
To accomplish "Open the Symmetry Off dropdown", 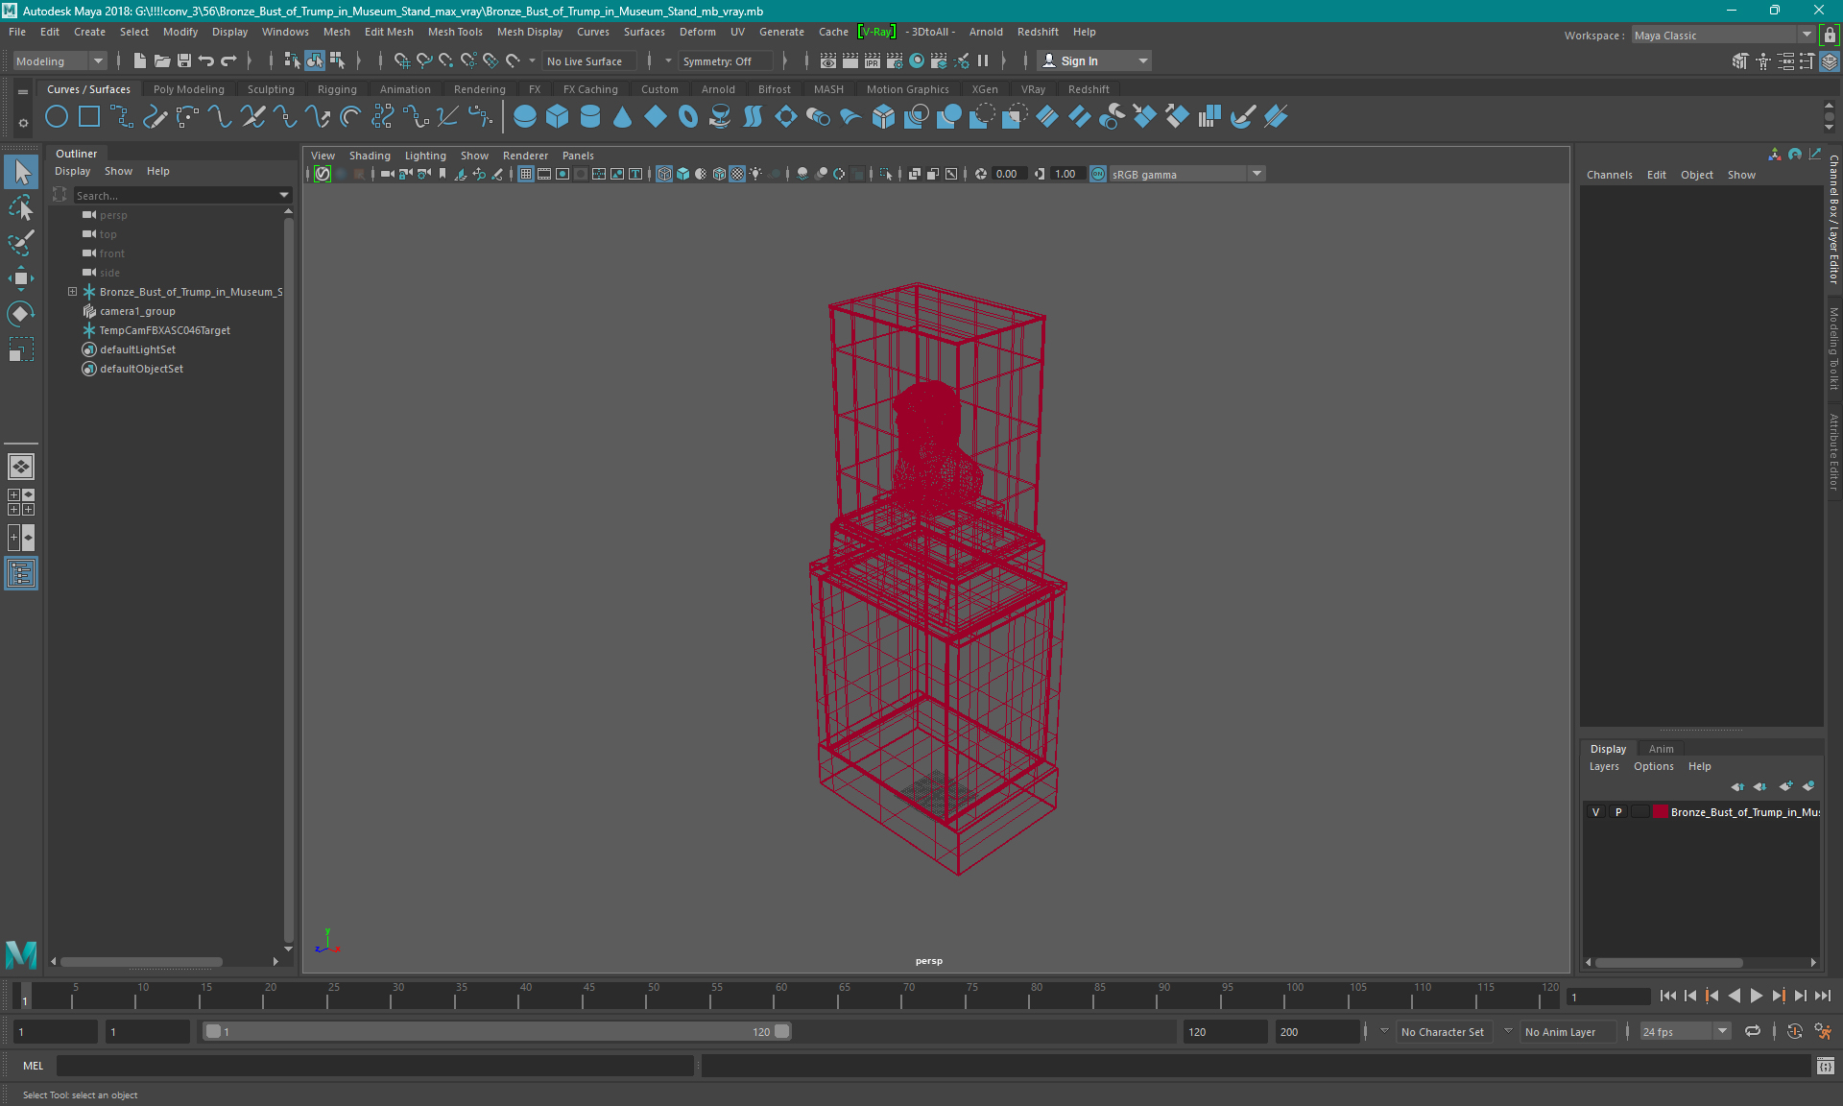I will (726, 60).
